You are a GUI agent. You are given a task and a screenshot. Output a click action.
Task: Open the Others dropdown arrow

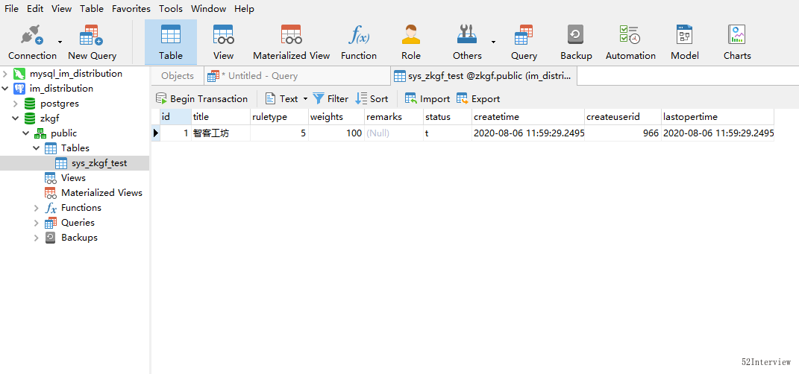point(493,42)
